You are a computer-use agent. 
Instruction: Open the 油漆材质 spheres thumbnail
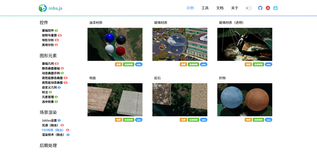point(115,44)
